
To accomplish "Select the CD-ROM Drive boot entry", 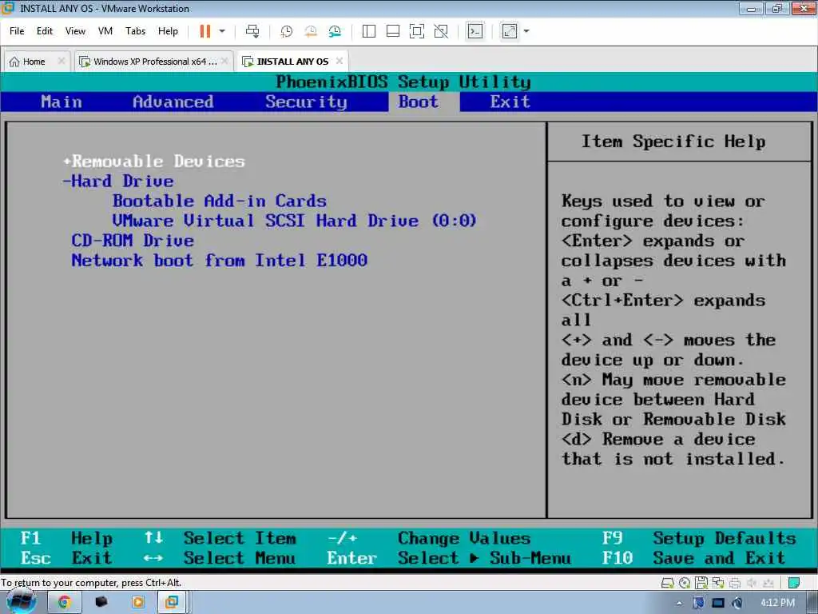I will pyautogui.click(x=133, y=241).
